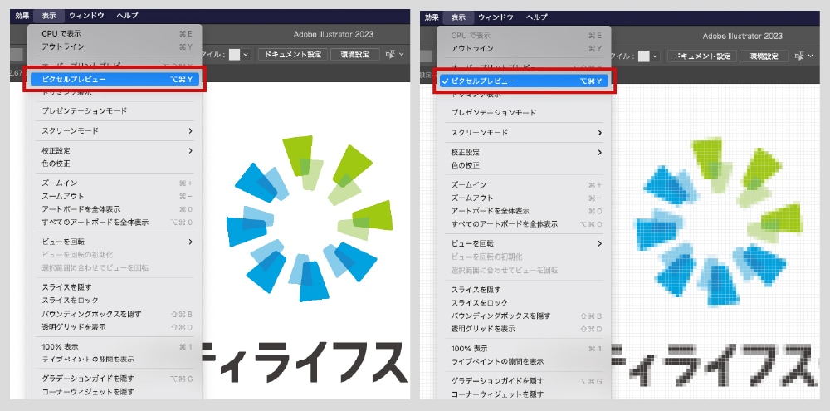Select プレゼンテーションモード in right screenshot
The width and height of the screenshot is (830, 411).
click(x=524, y=112)
